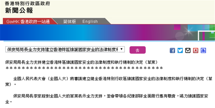
Task: Click the 香港特別行政區政府 header text
Action: click(28, 3)
